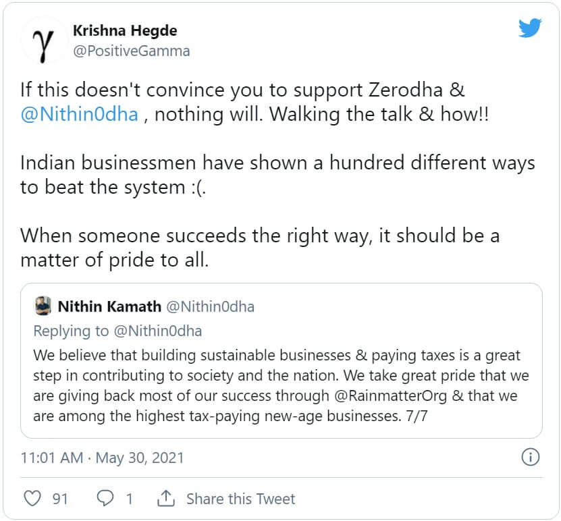The image size is (561, 521).
Task: Click the Nithin Kamath name in quoted tweet
Action: 109,306
